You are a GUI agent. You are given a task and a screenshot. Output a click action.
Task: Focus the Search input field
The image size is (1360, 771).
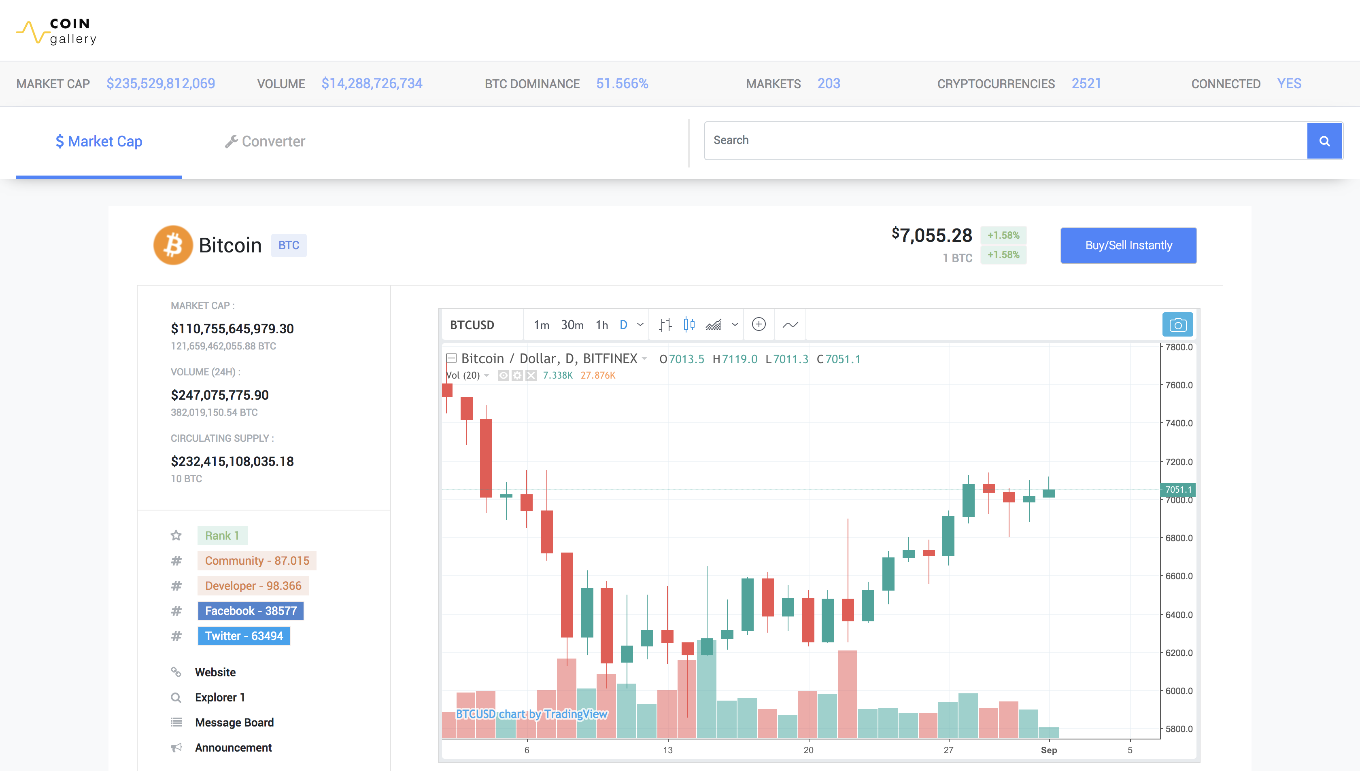(x=1005, y=140)
